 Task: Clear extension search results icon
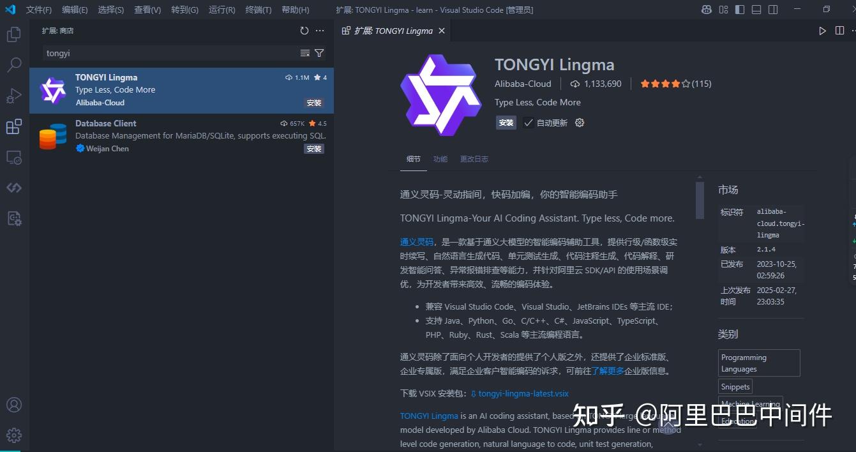305,53
